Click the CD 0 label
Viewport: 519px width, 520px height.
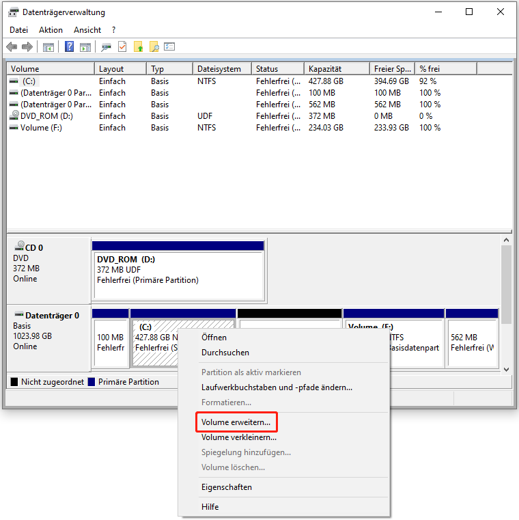click(x=34, y=248)
